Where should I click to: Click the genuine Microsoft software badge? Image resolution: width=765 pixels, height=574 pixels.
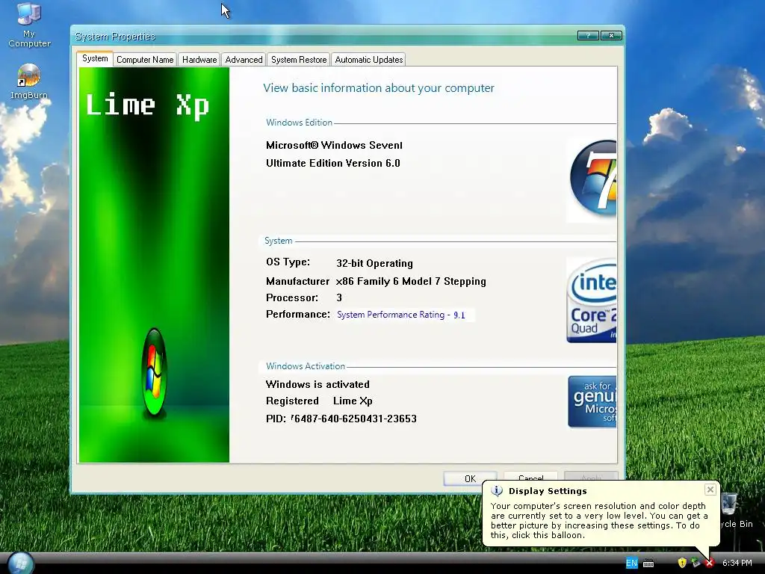click(x=592, y=401)
